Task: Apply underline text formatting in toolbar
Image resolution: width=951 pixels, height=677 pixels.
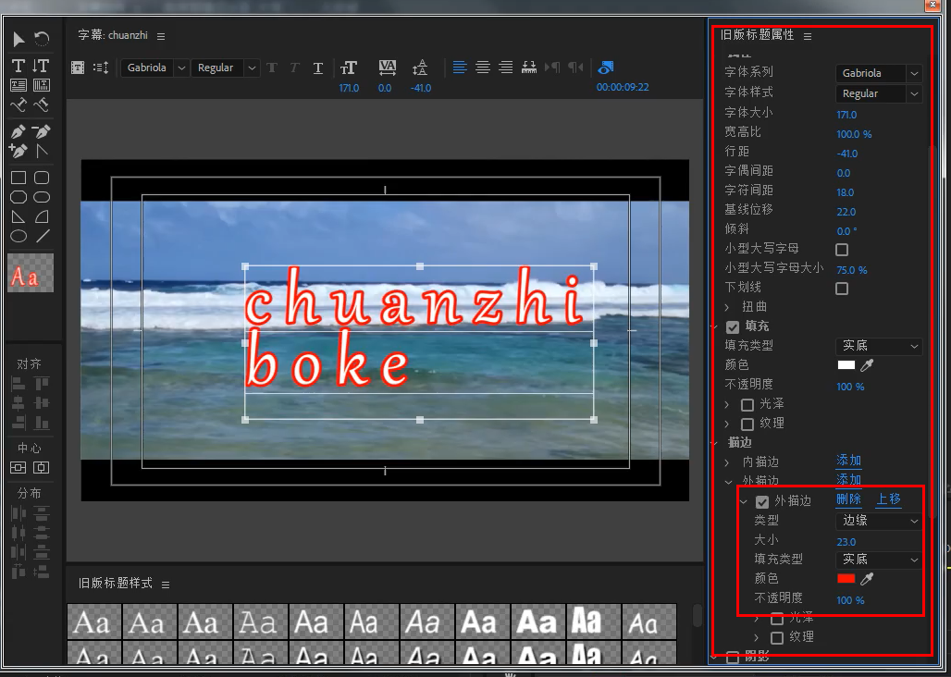Action: (x=318, y=68)
